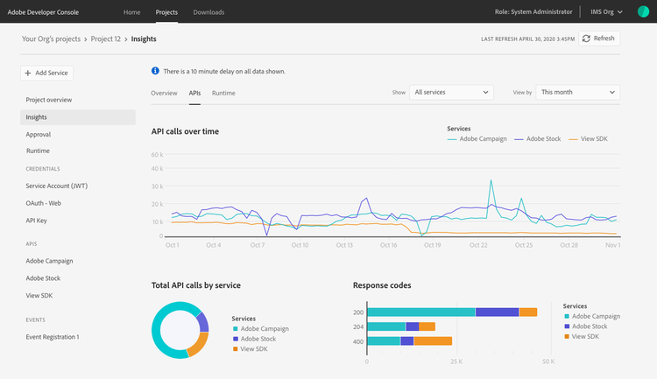Click the "API calls over time" heading
Viewport: 657px width, 379px height.
(x=185, y=131)
